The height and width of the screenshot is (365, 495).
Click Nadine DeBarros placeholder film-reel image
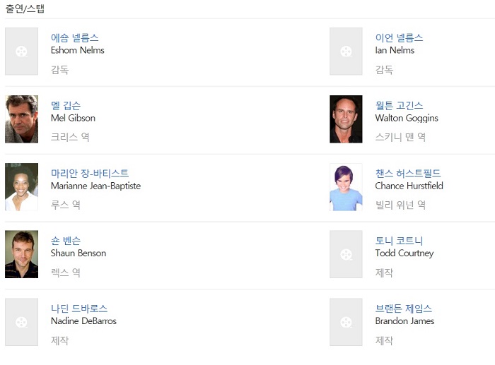21,322
